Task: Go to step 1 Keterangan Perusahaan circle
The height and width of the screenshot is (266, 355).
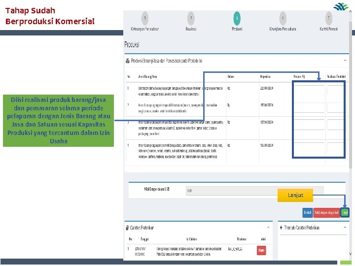Action: point(145,18)
